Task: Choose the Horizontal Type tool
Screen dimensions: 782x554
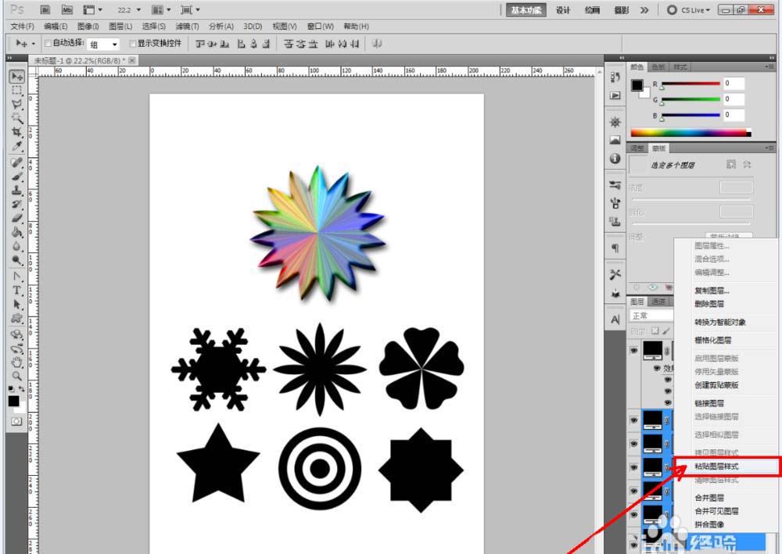Action: [x=16, y=290]
